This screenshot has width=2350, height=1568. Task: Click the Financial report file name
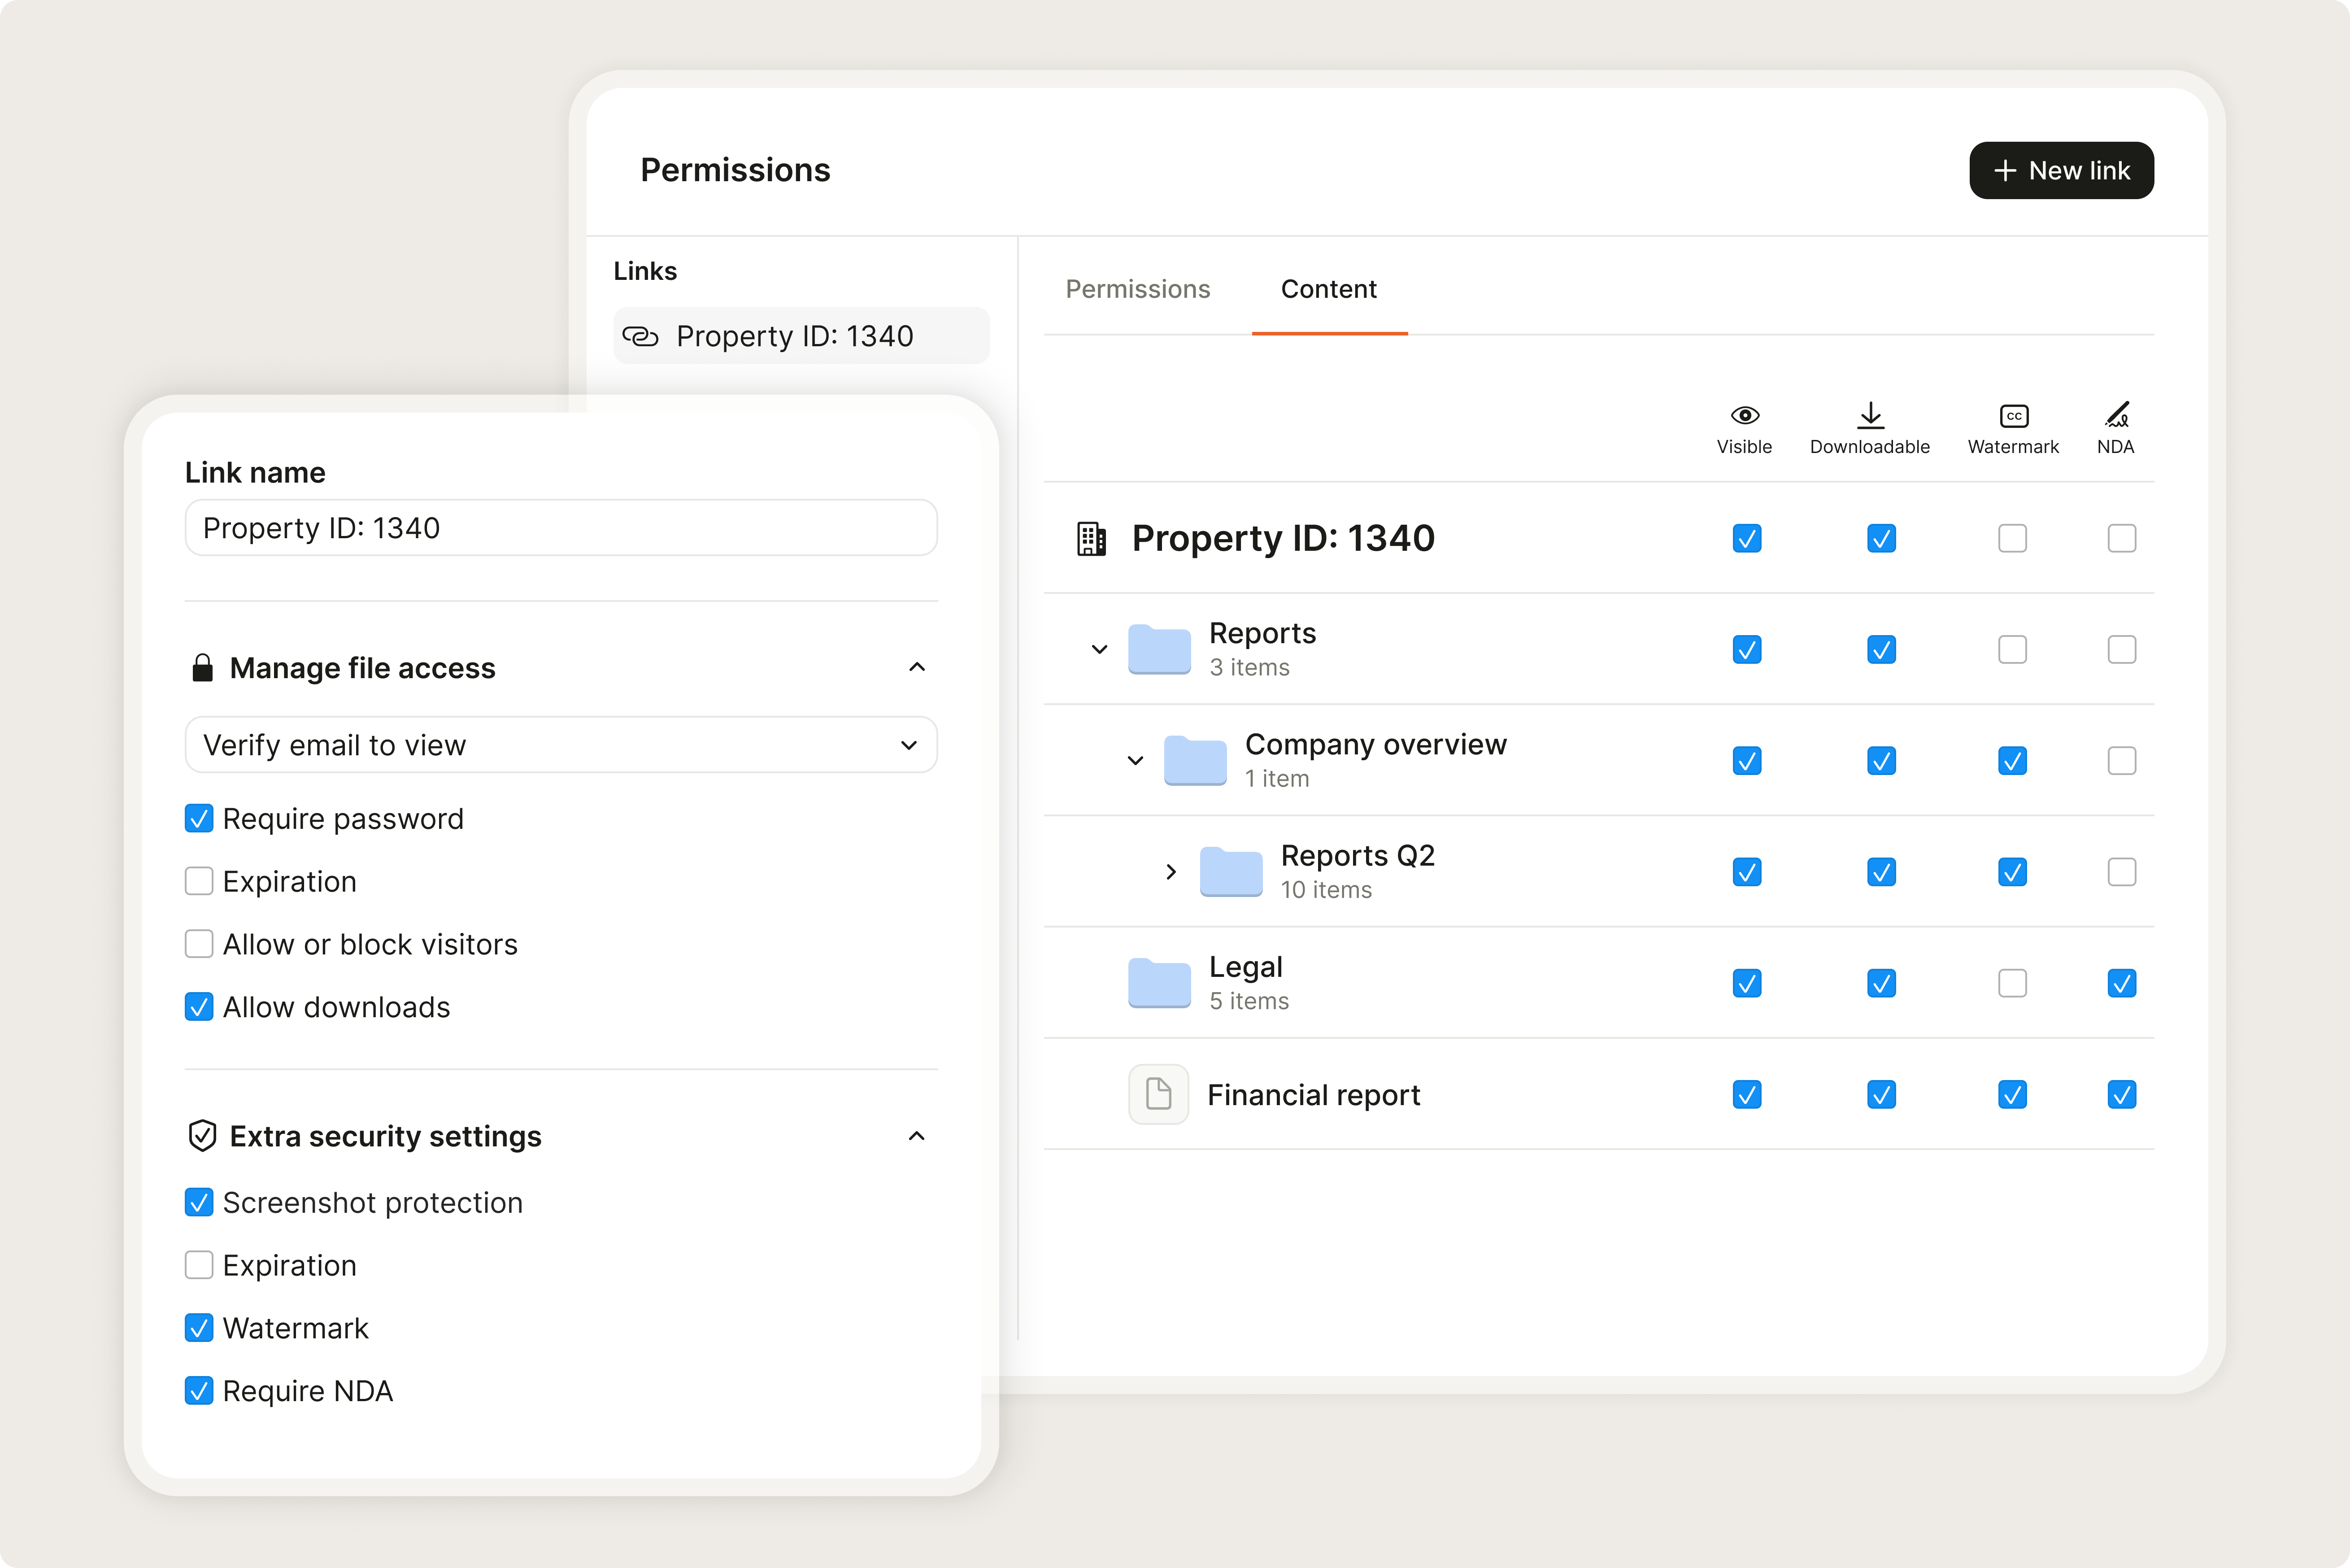(x=1313, y=1095)
